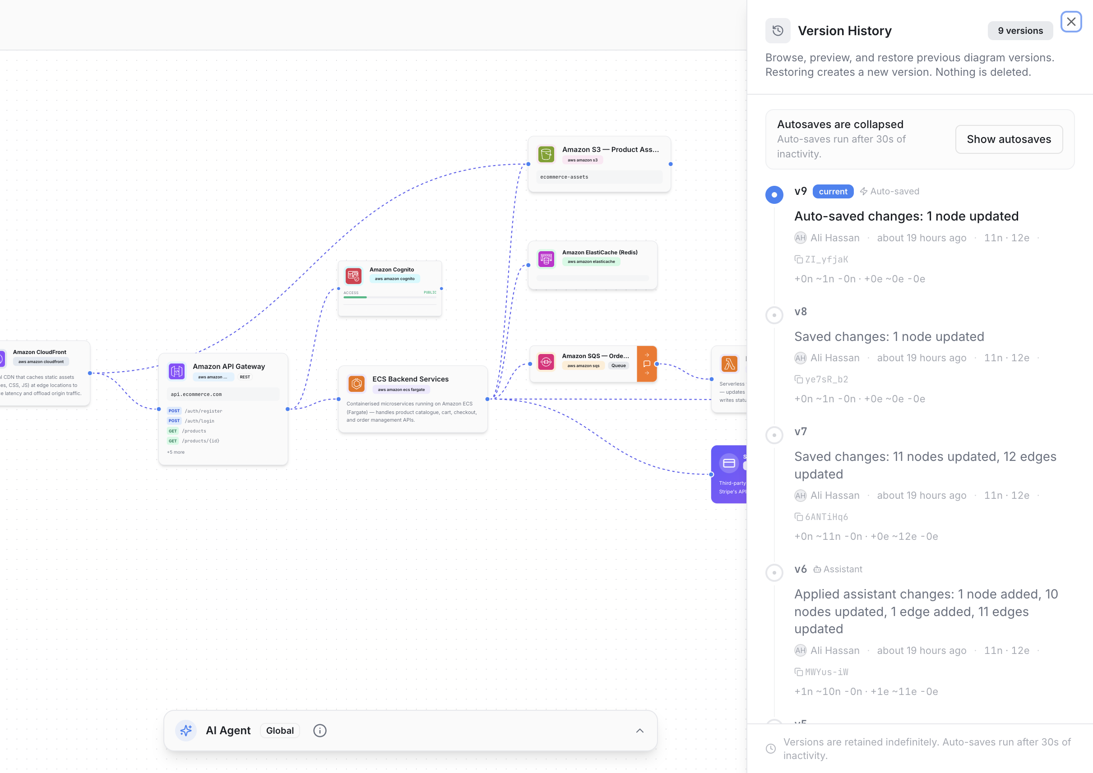
Task: Select the Amazon CloudFront node title
Action: click(40, 352)
